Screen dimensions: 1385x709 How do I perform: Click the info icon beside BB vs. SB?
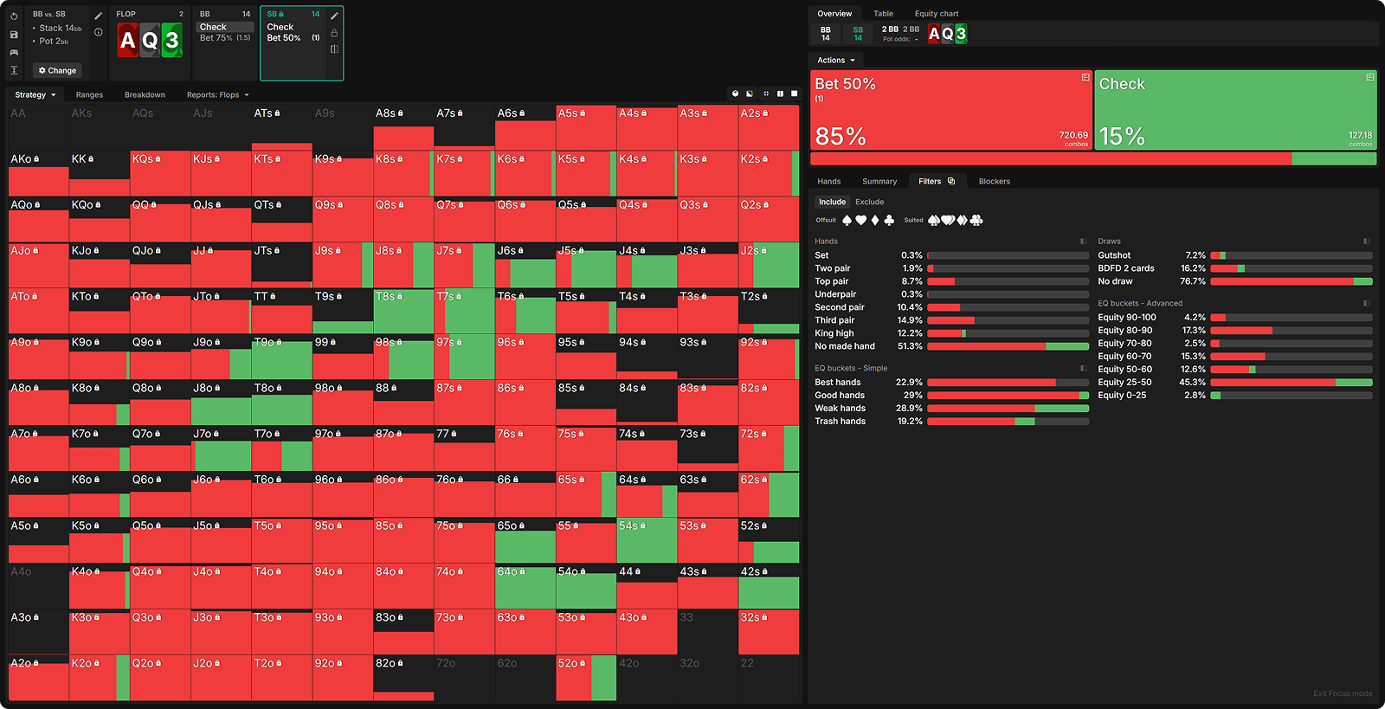99,32
